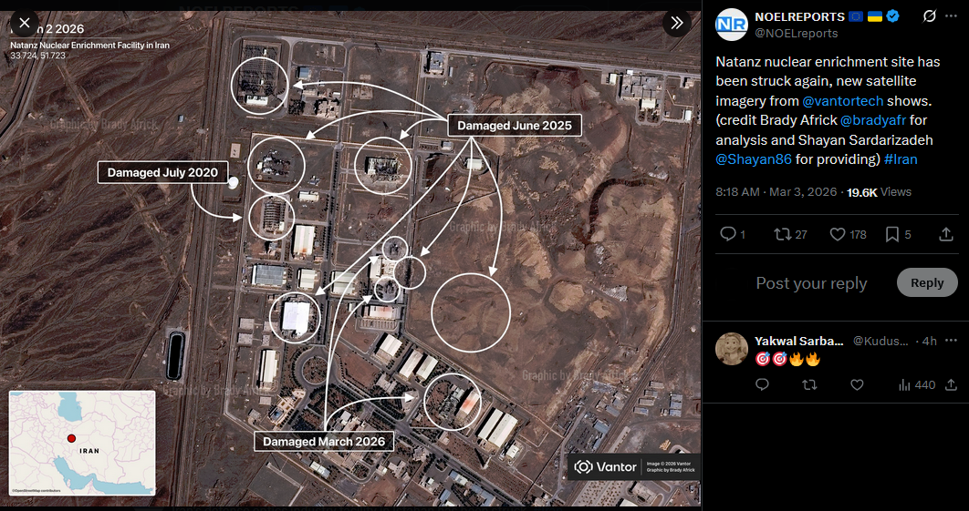Click the Grok icon beside post menu

[x=929, y=16]
